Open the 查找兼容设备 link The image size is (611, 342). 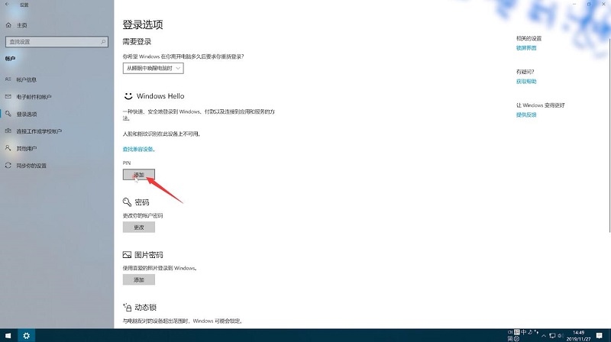[x=138, y=149]
